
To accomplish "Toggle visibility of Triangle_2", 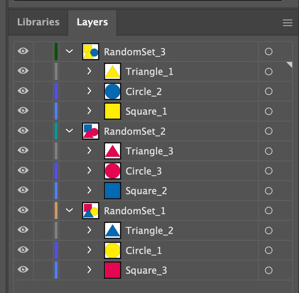I will [23, 229].
